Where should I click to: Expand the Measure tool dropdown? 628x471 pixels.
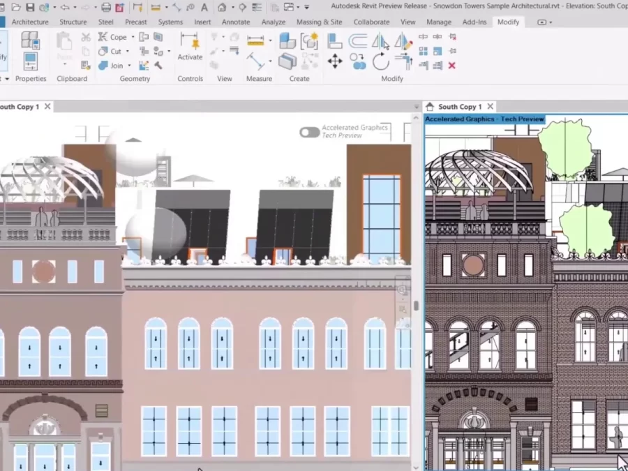[271, 61]
